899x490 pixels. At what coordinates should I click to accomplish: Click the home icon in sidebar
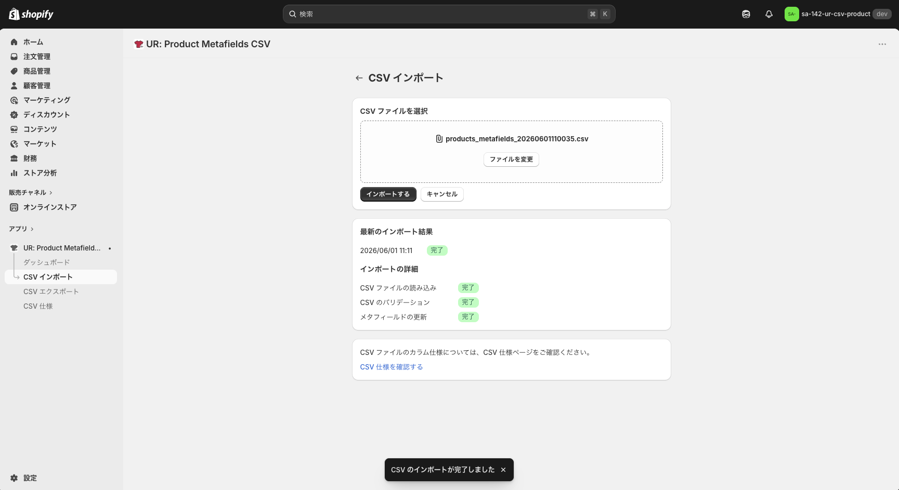click(14, 42)
